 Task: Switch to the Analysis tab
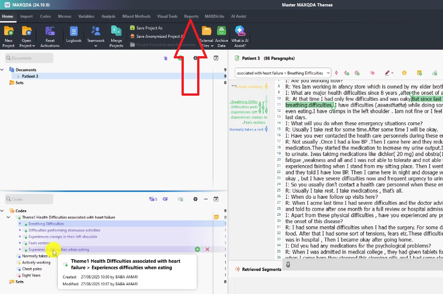click(x=108, y=17)
